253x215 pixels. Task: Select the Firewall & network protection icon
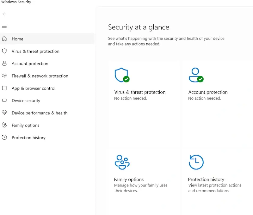pyautogui.click(x=4, y=76)
